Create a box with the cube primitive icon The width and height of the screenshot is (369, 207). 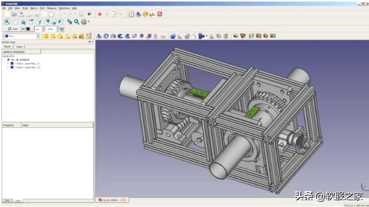click(x=45, y=36)
